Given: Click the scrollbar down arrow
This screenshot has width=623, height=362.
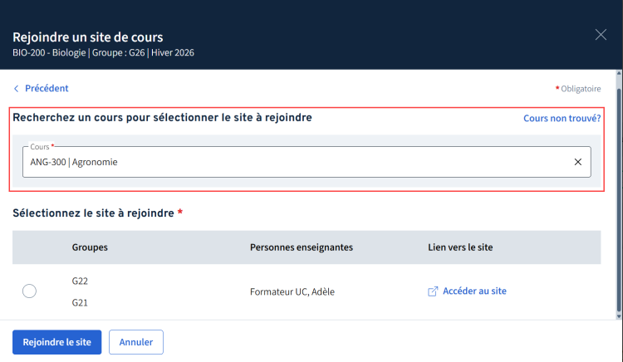Looking at the screenshot, I should pyautogui.click(x=619, y=316).
